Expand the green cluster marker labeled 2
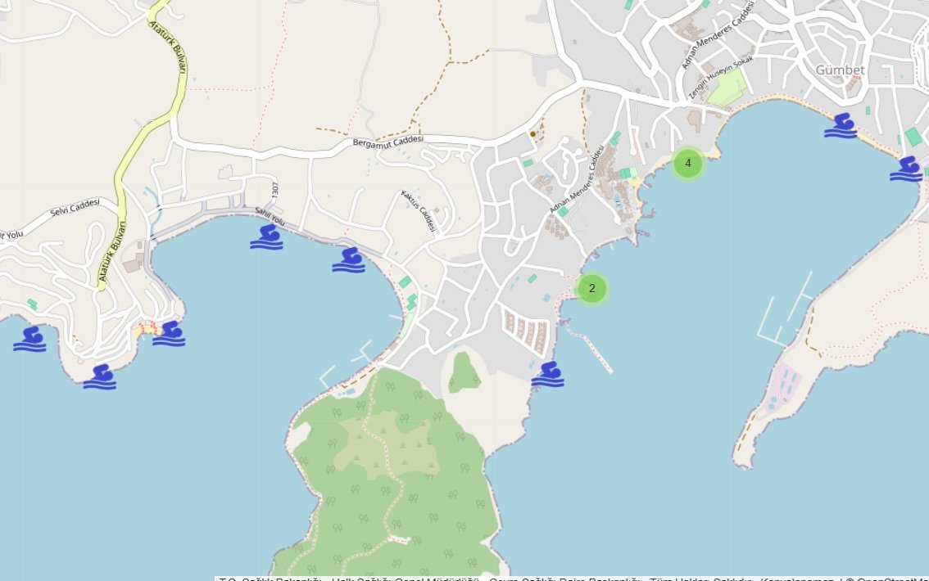Viewport: 929px width, 581px height. point(591,289)
